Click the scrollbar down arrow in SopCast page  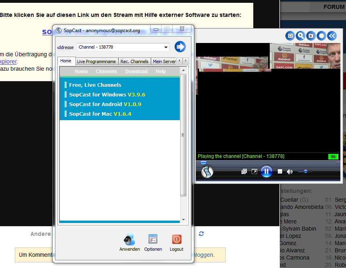(x=183, y=220)
